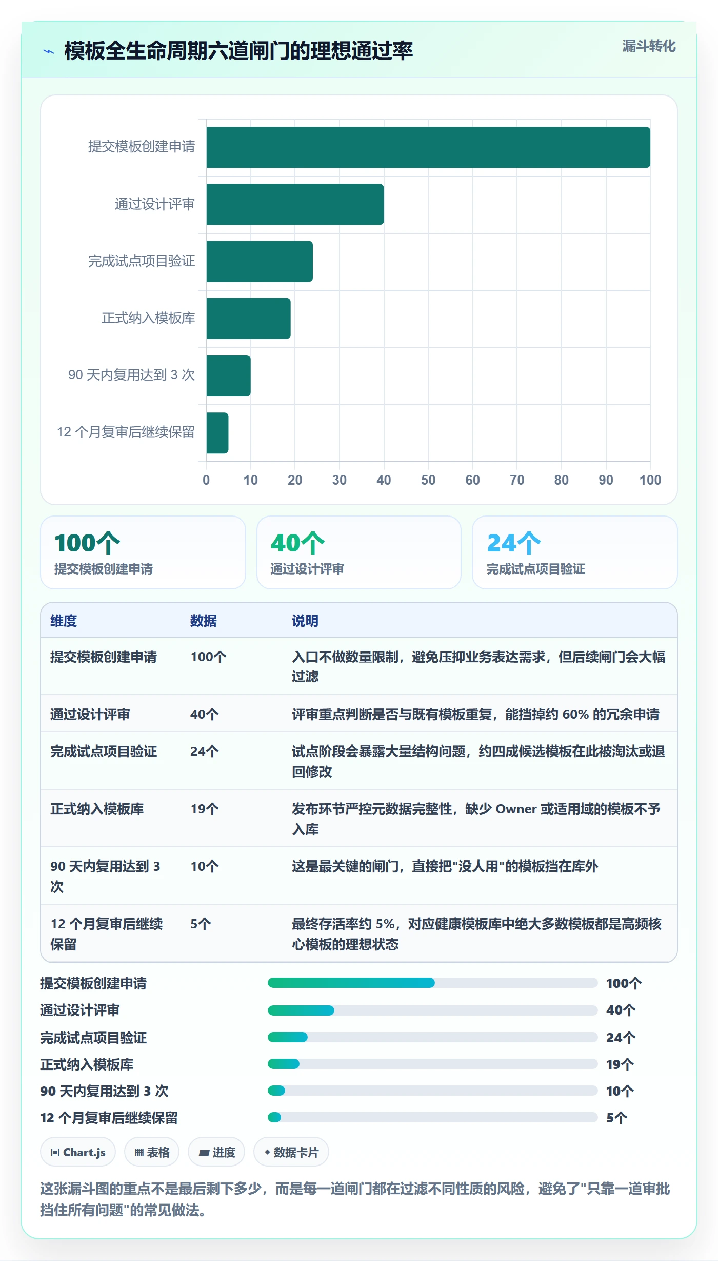Click the table cell 正式纳入模板库
This screenshot has width=718, height=1261.
tap(97, 809)
